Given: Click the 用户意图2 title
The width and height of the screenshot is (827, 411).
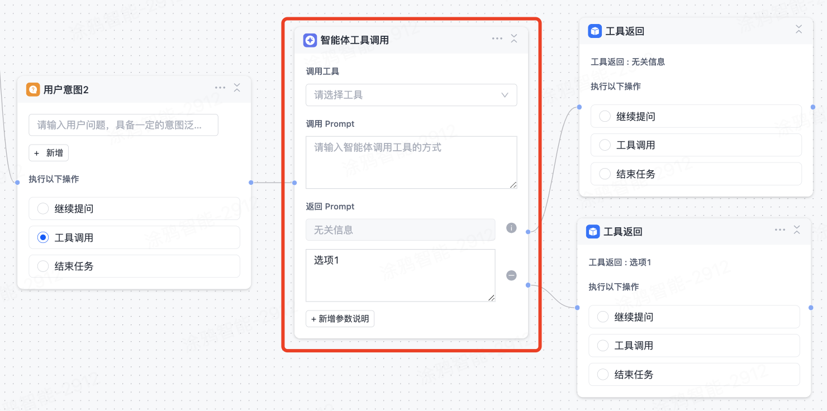Looking at the screenshot, I should pyautogui.click(x=66, y=89).
